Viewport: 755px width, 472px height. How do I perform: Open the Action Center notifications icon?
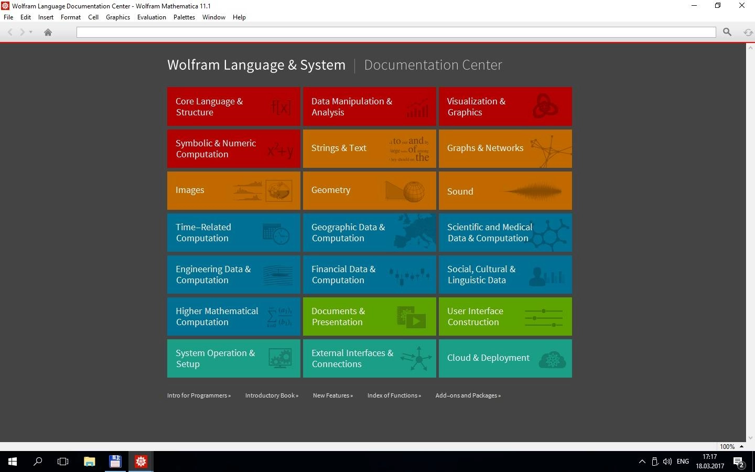coord(739,462)
